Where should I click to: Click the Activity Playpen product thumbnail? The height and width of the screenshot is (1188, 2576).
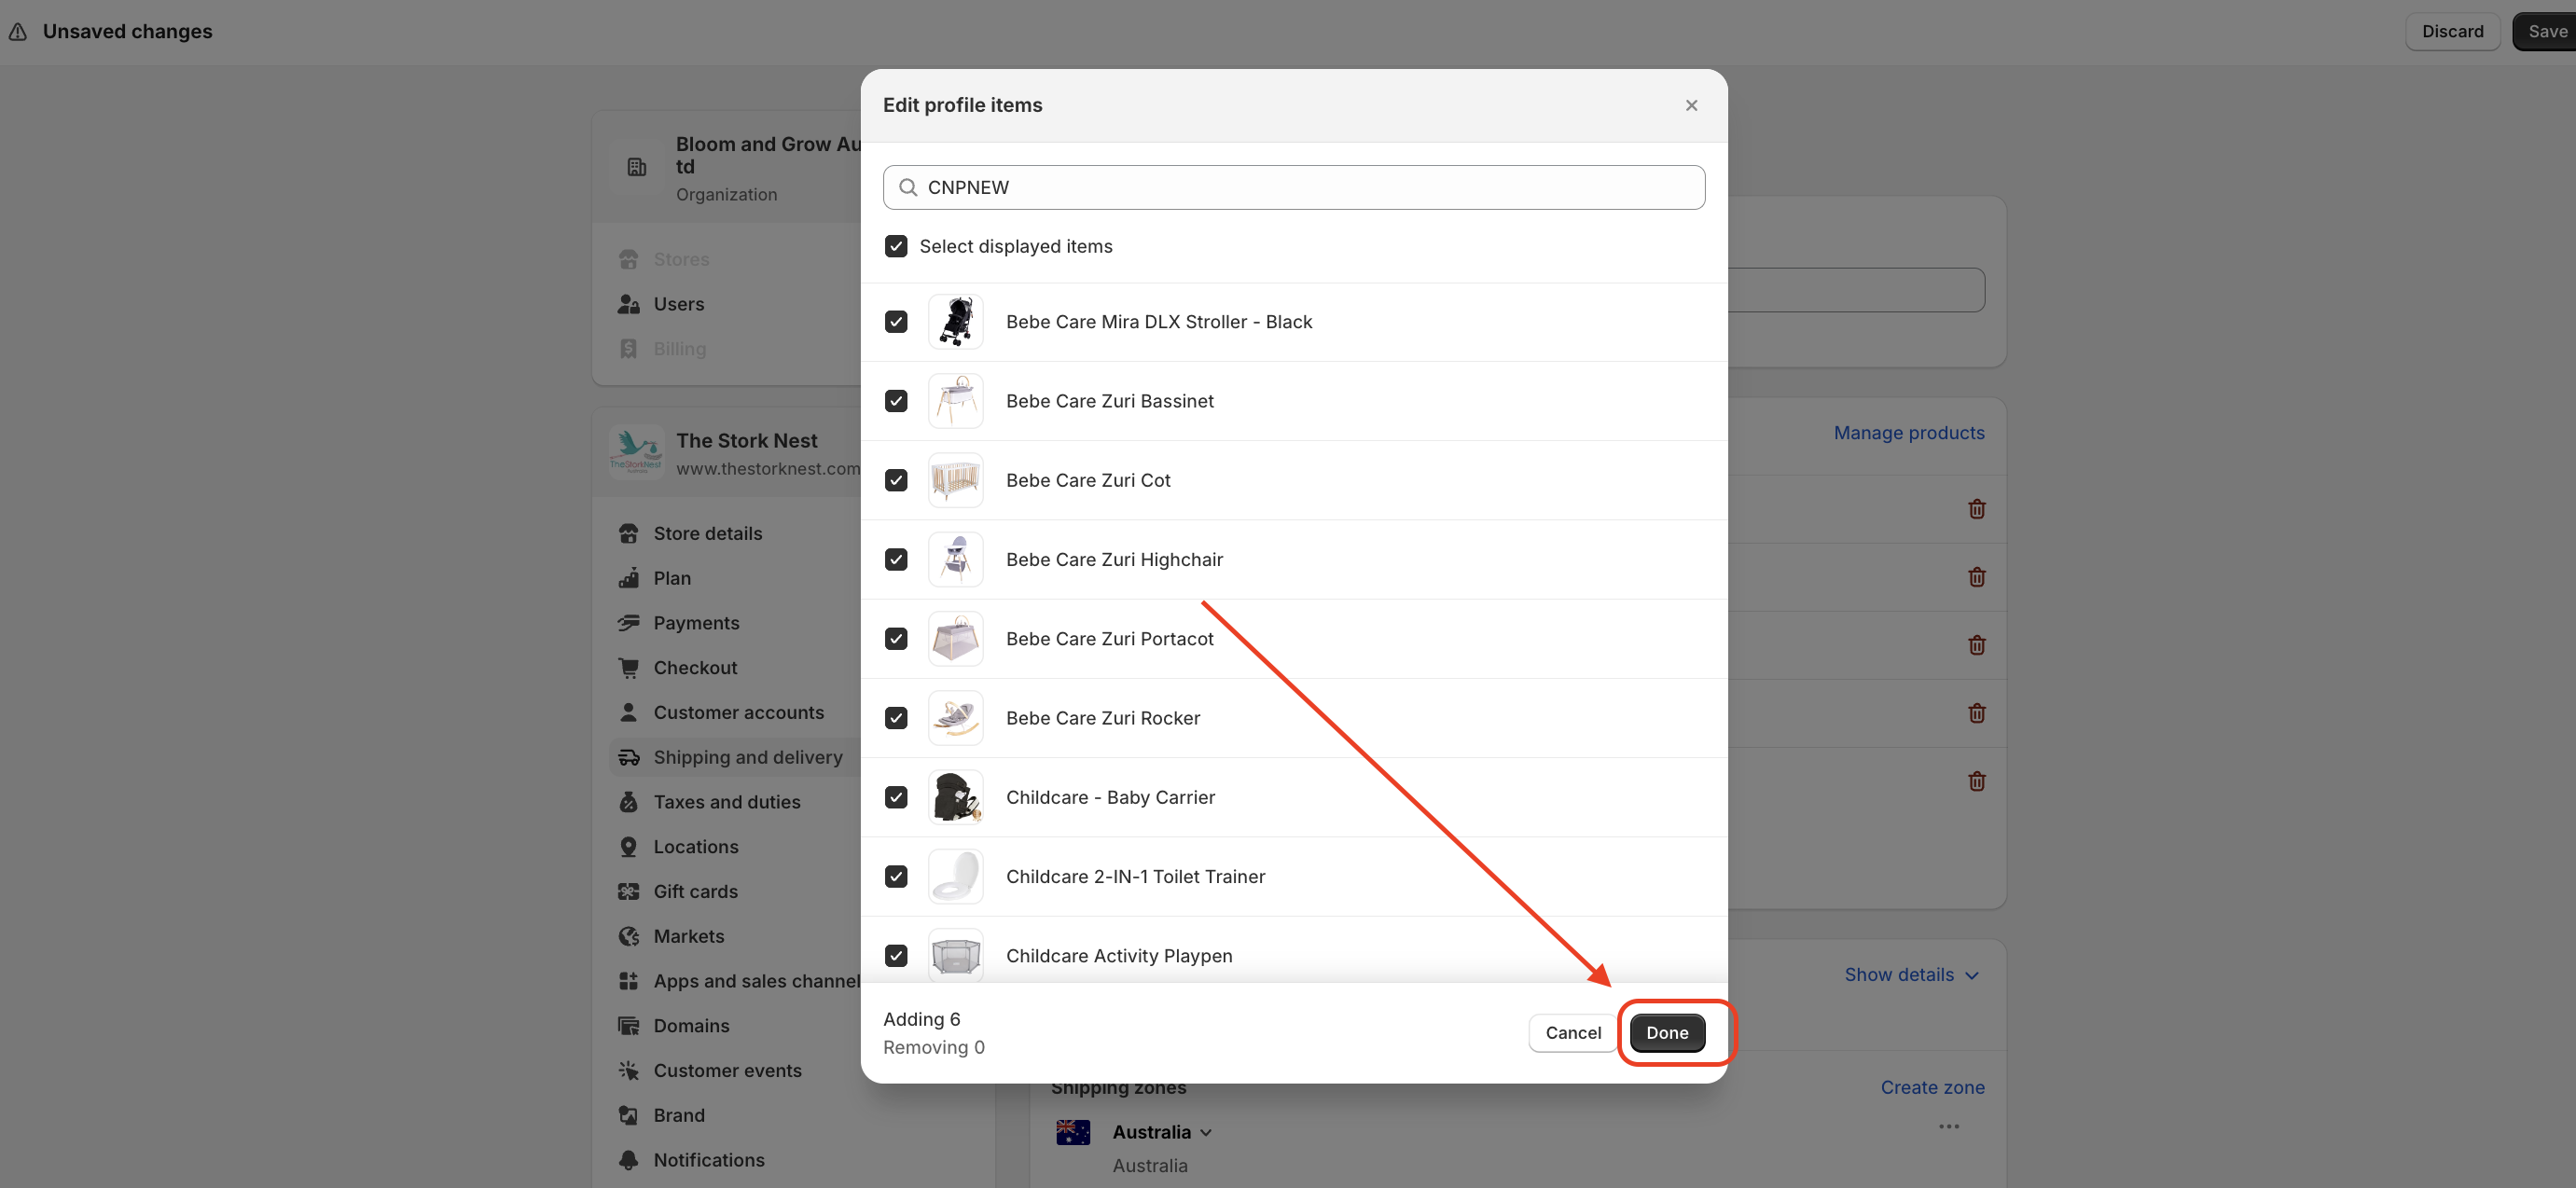click(x=955, y=955)
